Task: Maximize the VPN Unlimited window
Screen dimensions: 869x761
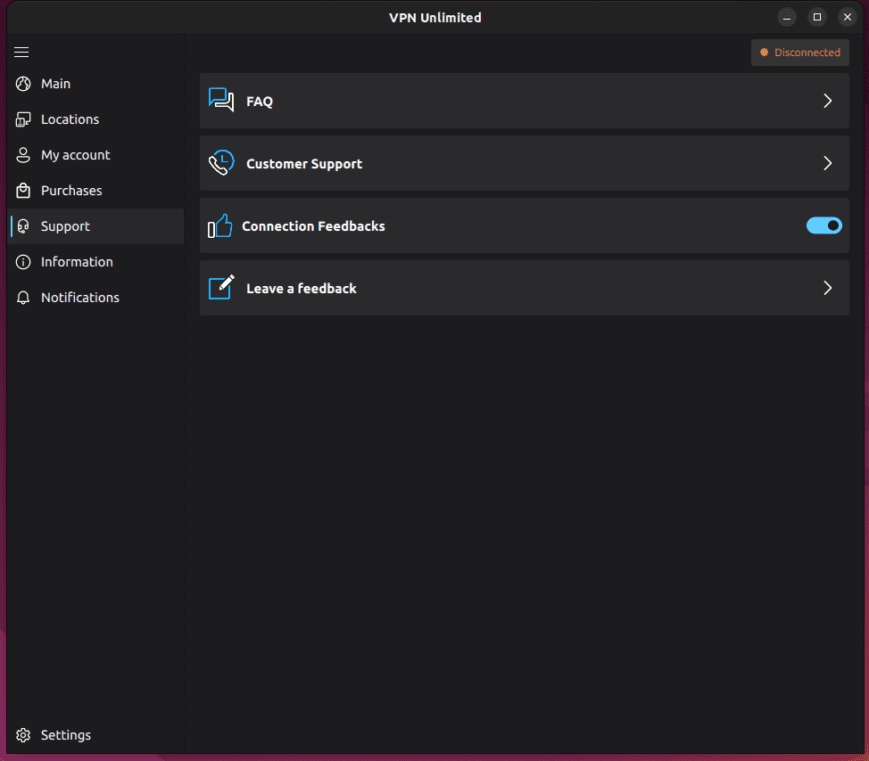Action: 816,17
